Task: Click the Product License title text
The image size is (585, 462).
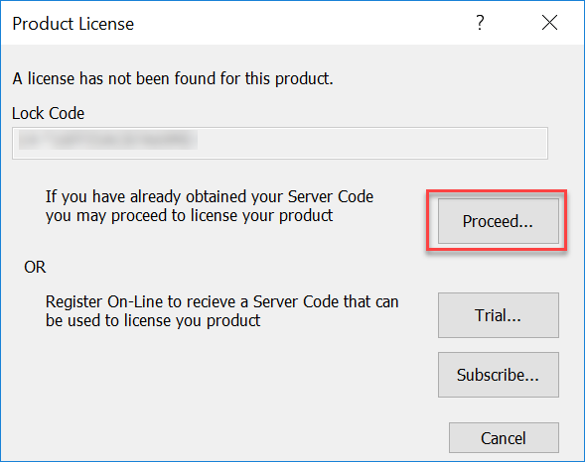Action: click(73, 24)
